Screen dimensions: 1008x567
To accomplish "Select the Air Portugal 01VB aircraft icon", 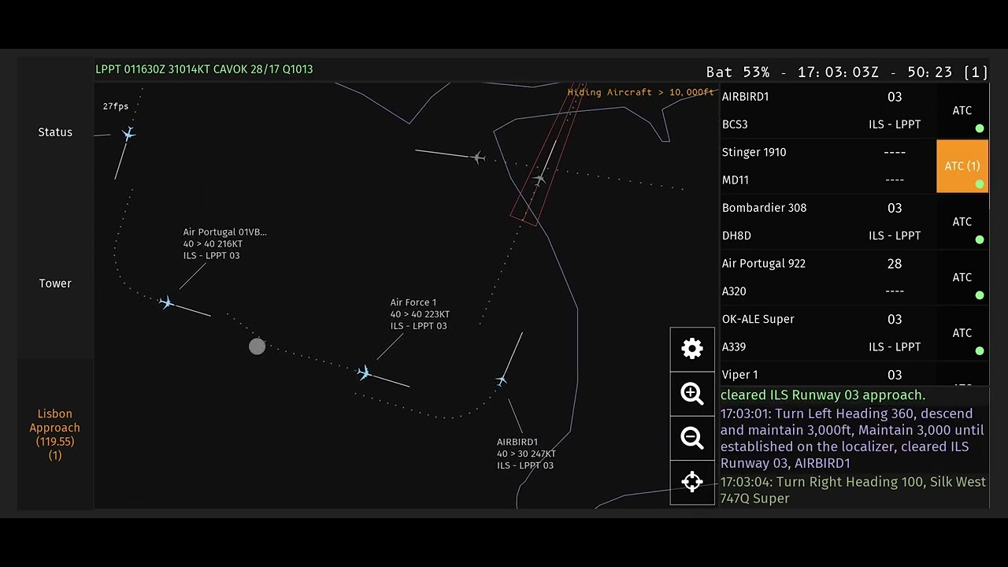I will coord(166,302).
